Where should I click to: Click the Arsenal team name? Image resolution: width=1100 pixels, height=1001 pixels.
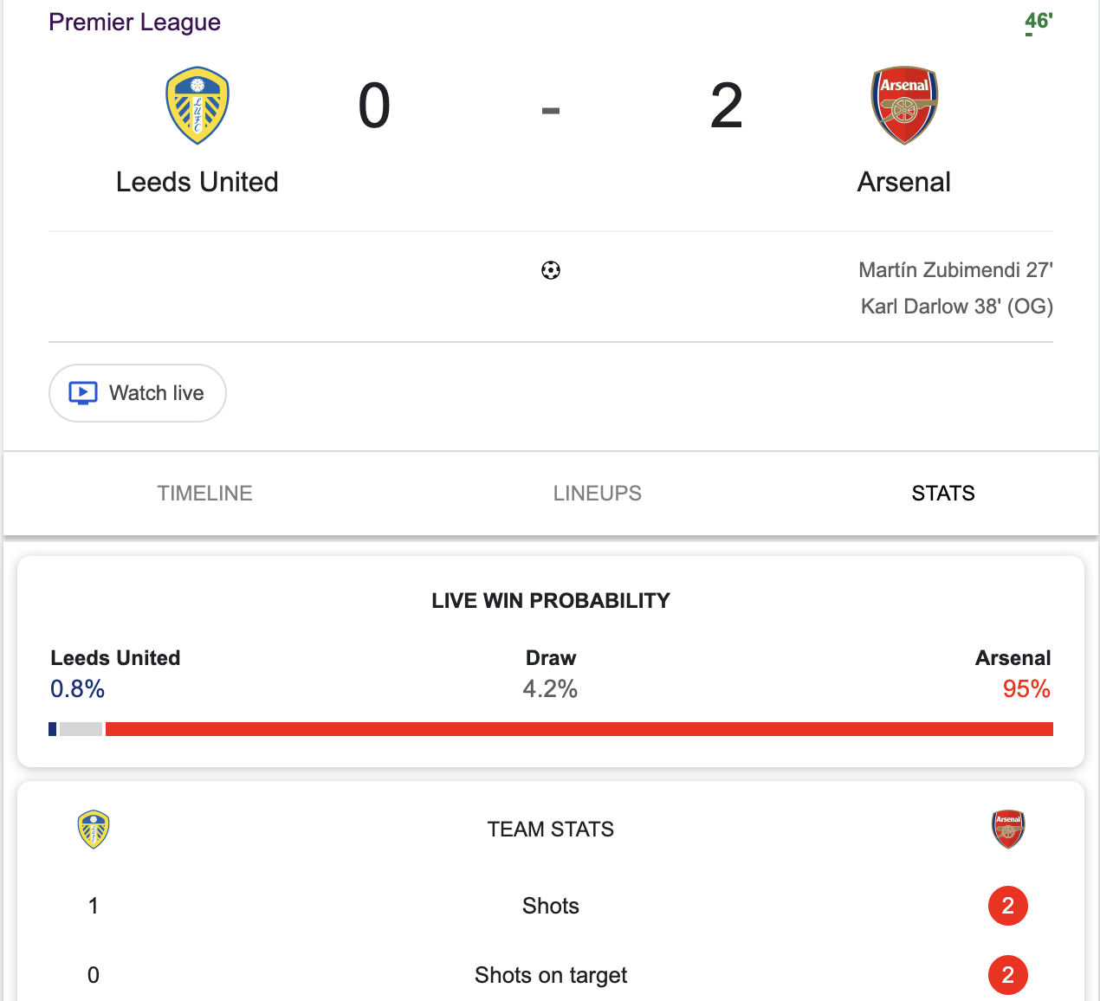904,182
